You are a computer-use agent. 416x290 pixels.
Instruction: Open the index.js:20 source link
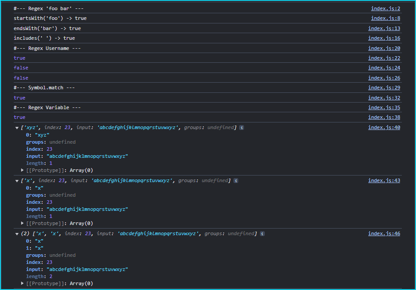[384, 48]
